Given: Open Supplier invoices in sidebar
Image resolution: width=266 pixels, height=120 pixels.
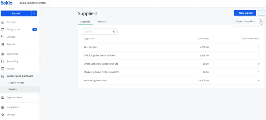Looking at the screenshot, I should [x=16, y=83].
